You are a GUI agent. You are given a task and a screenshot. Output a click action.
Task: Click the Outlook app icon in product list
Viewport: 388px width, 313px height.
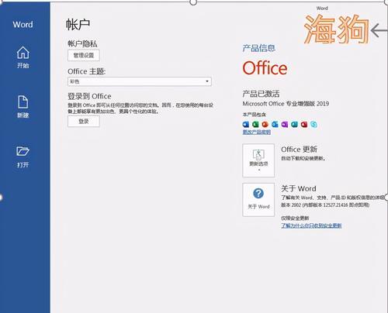pos(275,125)
